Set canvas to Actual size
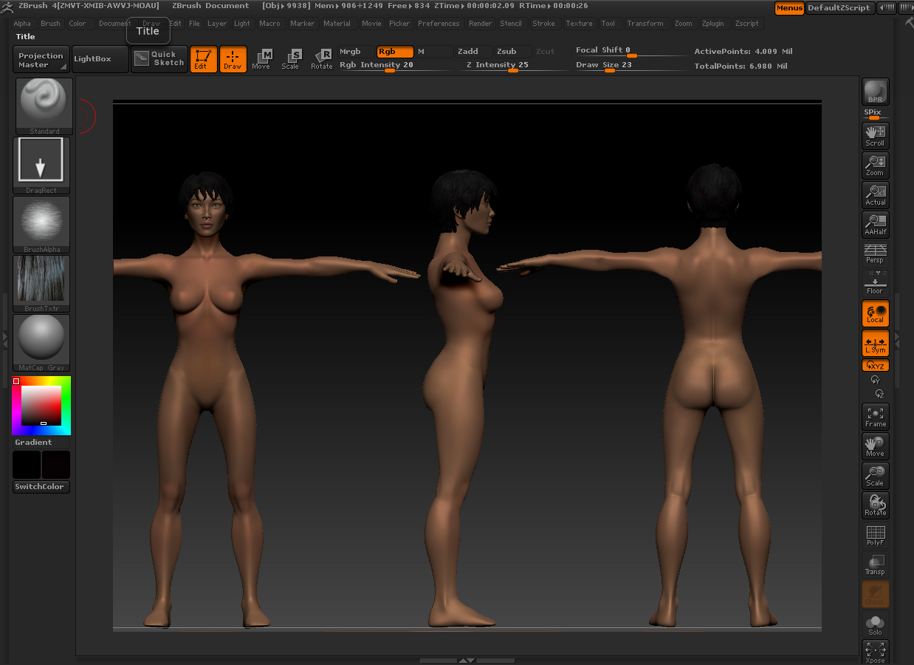This screenshot has height=665, width=914. (875, 195)
